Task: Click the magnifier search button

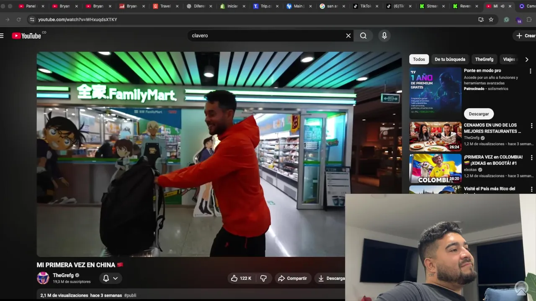Action: tap(363, 36)
